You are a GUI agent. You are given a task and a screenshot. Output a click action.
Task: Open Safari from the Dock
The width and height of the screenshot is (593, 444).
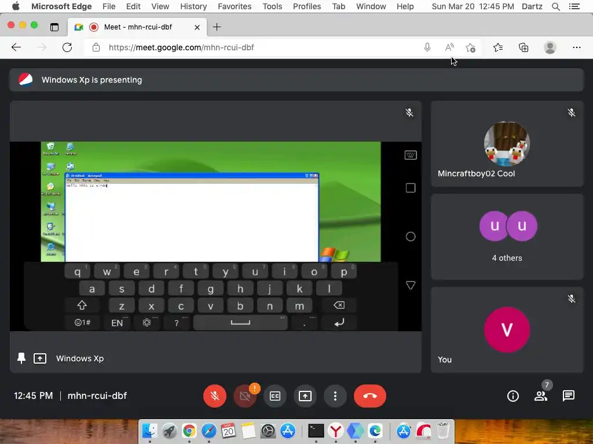point(208,430)
